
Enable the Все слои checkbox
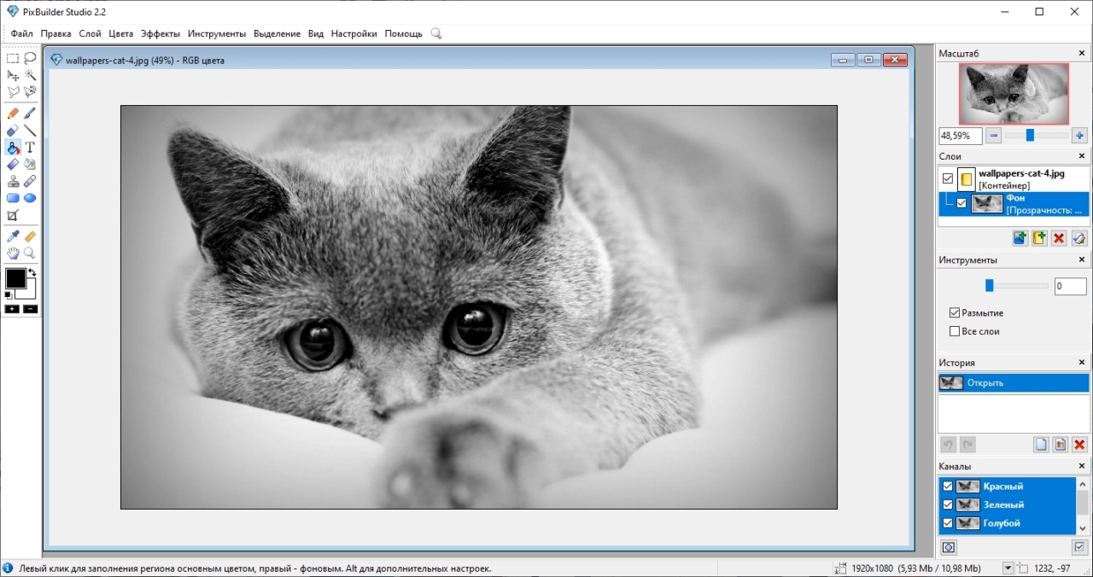pyautogui.click(x=955, y=331)
